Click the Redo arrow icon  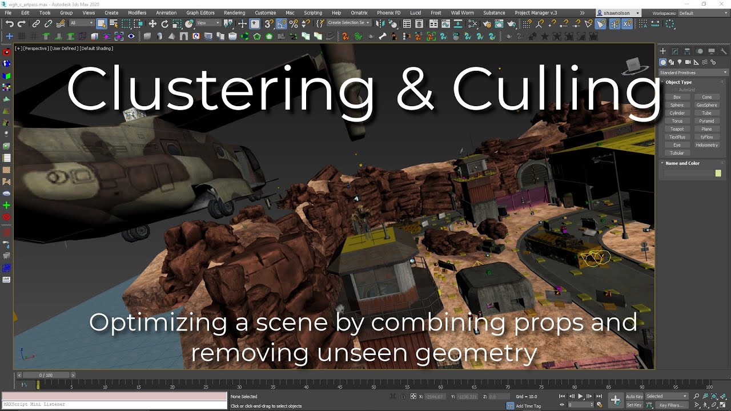[x=22, y=23]
